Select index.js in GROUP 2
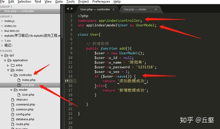Viewport: 220px width, 129px height. pyautogui.click(x=9, y=21)
